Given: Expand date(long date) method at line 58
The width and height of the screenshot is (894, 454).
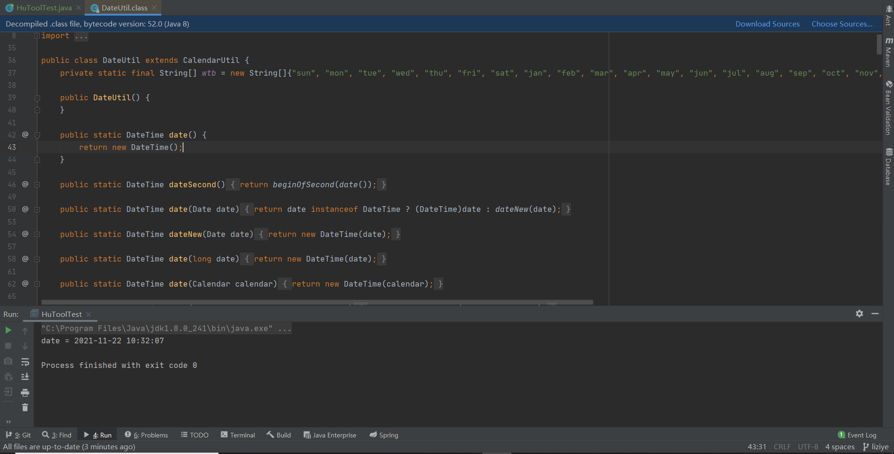Looking at the screenshot, I should [x=37, y=259].
